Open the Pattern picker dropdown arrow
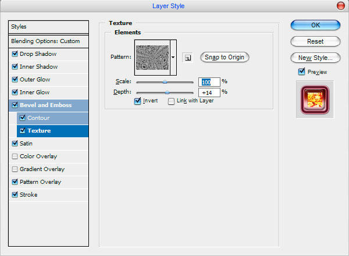 pos(173,58)
